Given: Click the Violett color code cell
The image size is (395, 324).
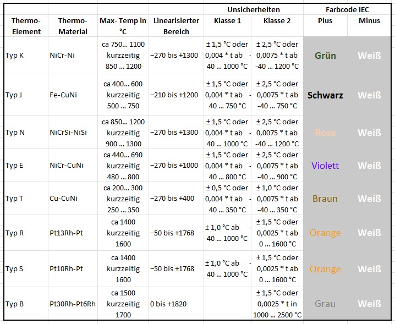Looking at the screenshot, I should 325,166.
